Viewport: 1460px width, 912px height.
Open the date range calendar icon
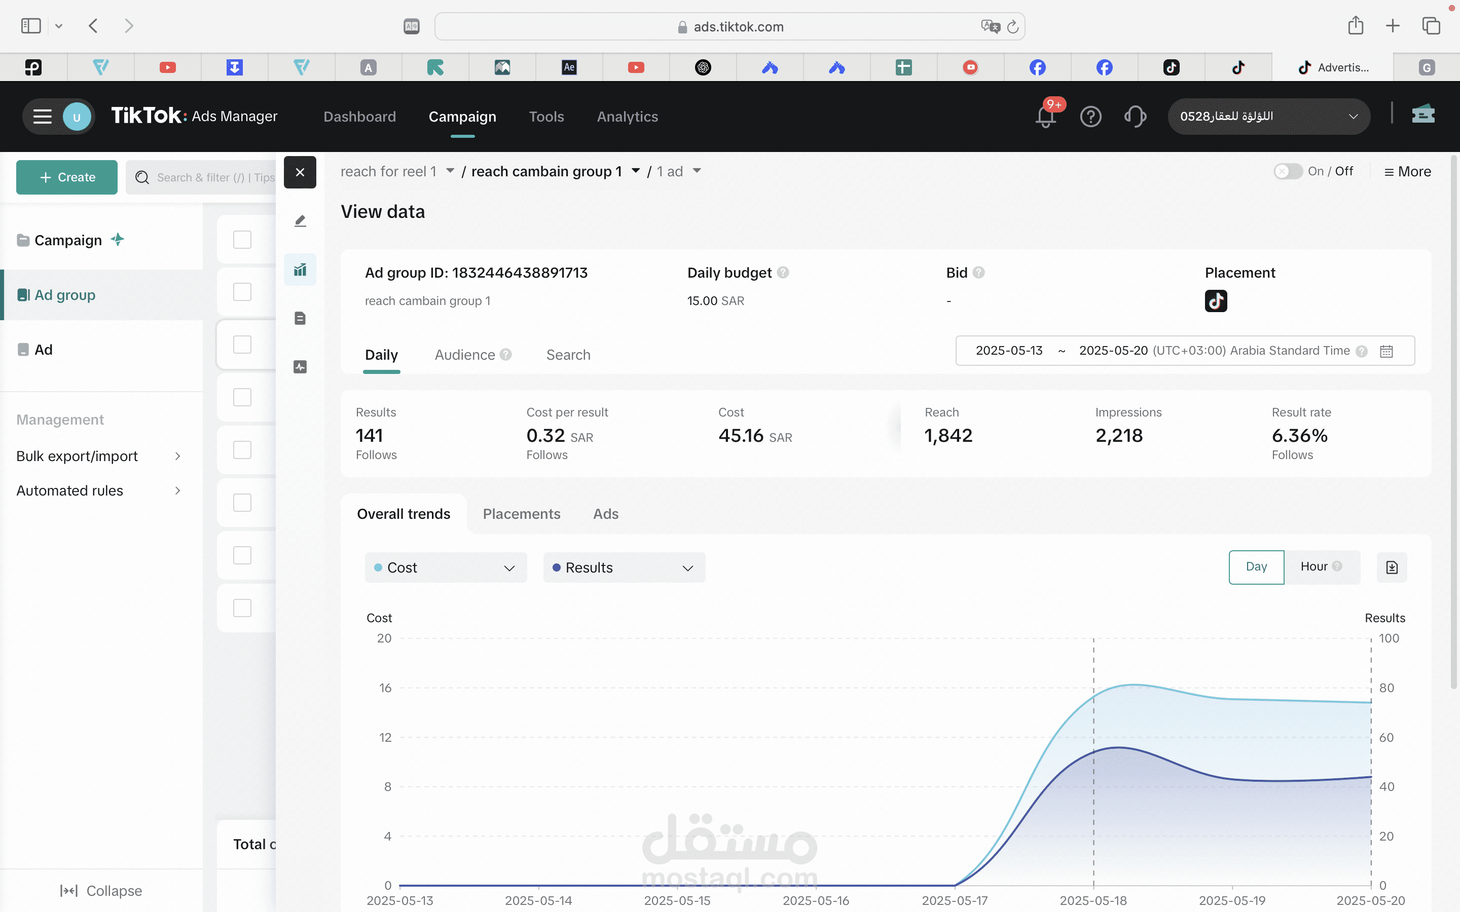pyautogui.click(x=1386, y=351)
